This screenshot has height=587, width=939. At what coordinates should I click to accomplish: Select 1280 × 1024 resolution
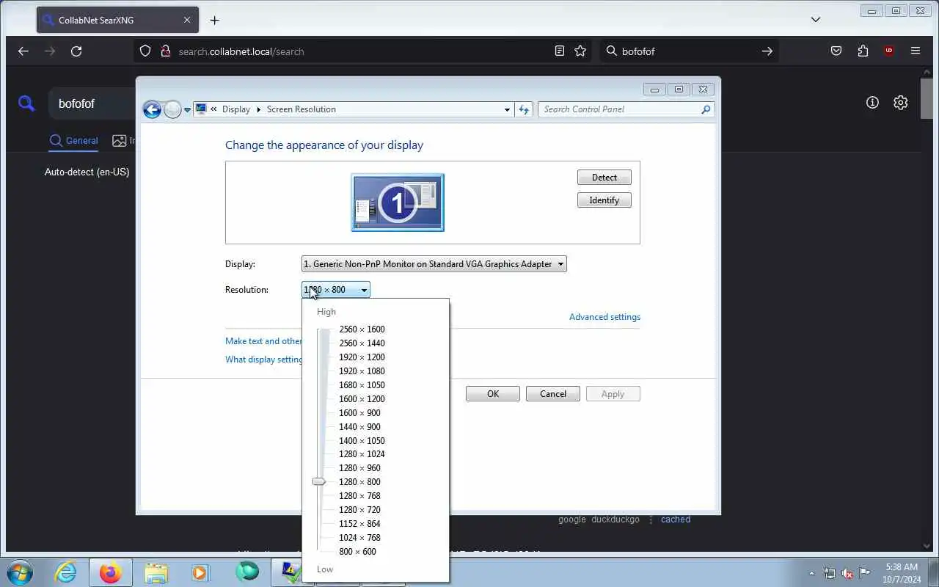(x=362, y=454)
